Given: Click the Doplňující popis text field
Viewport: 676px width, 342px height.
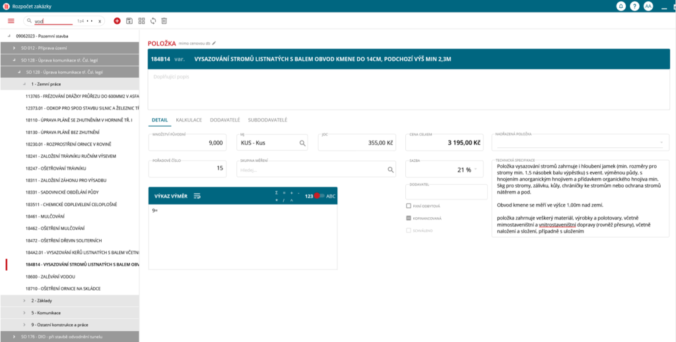Looking at the screenshot, I should pyautogui.click(x=408, y=89).
